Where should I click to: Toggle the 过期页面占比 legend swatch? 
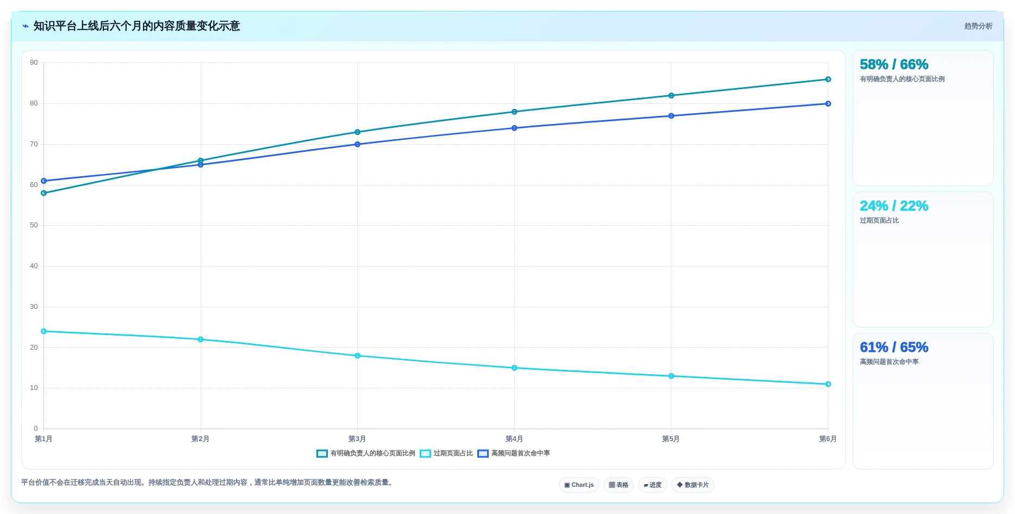point(425,454)
